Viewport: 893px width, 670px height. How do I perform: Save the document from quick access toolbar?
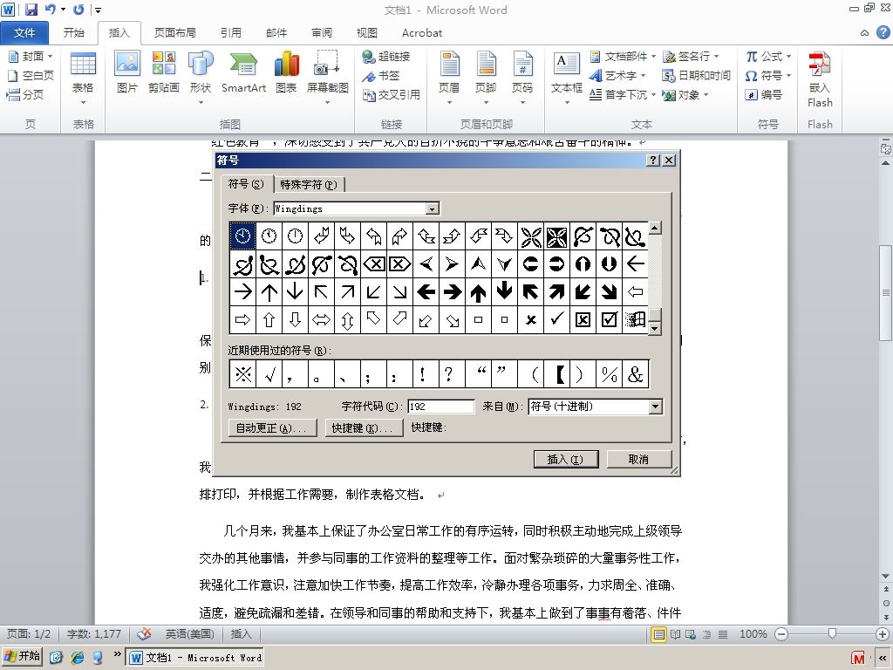pyautogui.click(x=31, y=10)
